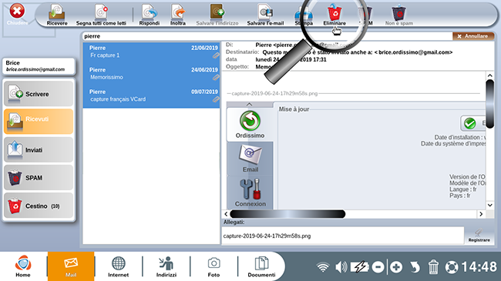Screen dimensions: 501x281
Task: Open the Cestino trash folder
Action: pos(39,206)
